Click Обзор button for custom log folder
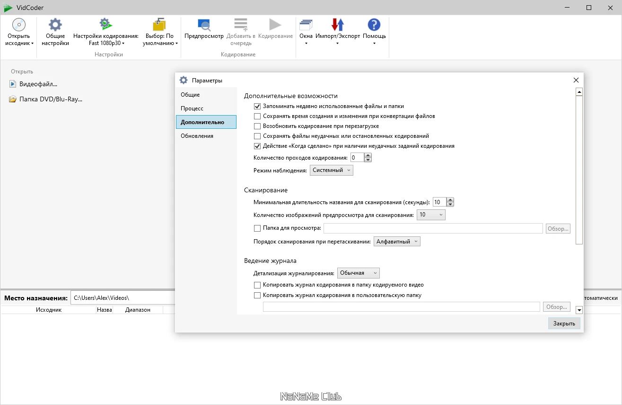This screenshot has height=405, width=622. click(x=556, y=307)
